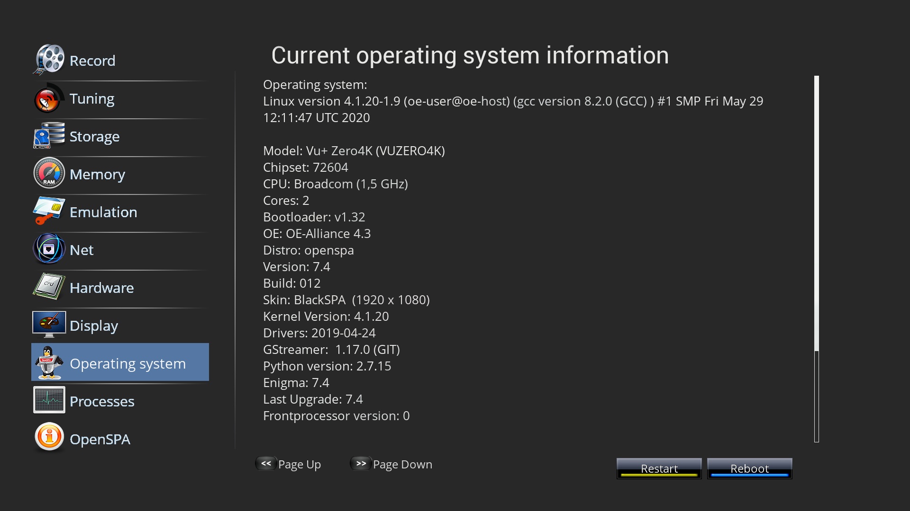Select the Display settings icon

coord(49,325)
